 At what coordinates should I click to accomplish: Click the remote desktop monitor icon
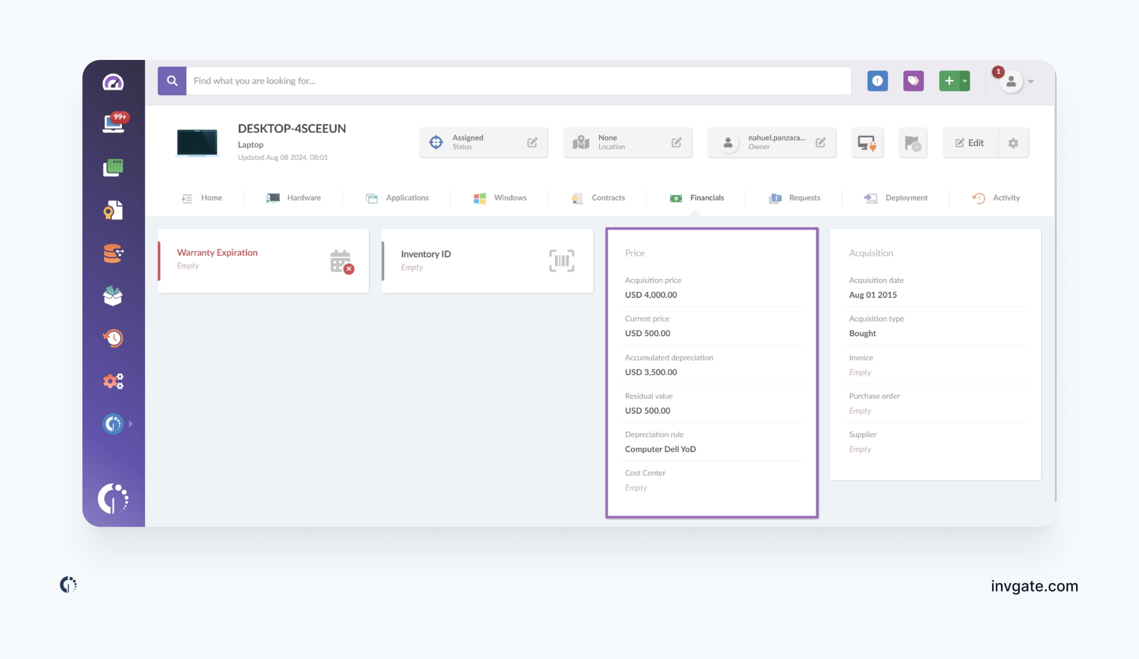click(x=867, y=143)
